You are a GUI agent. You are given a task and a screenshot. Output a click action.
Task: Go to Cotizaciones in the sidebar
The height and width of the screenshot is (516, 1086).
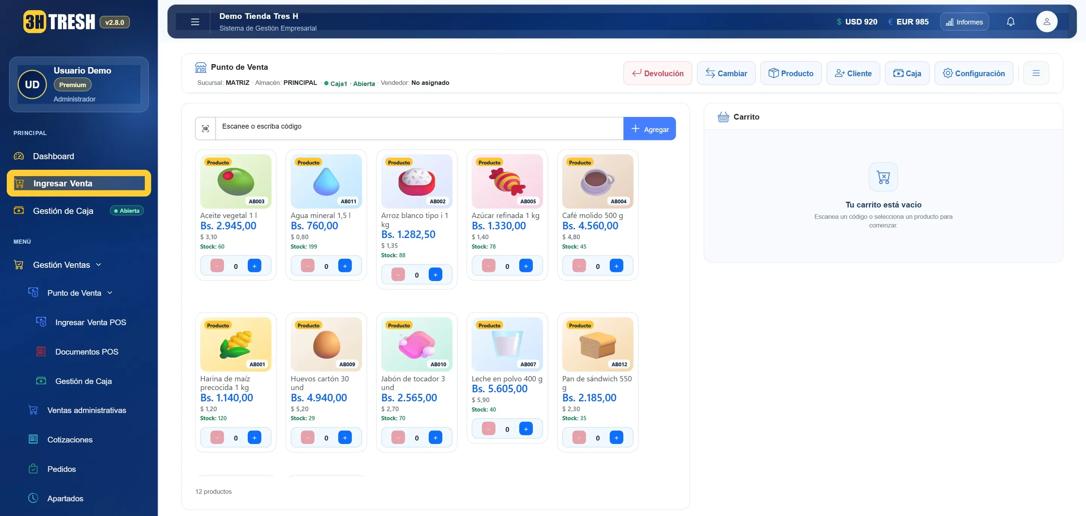click(70, 440)
